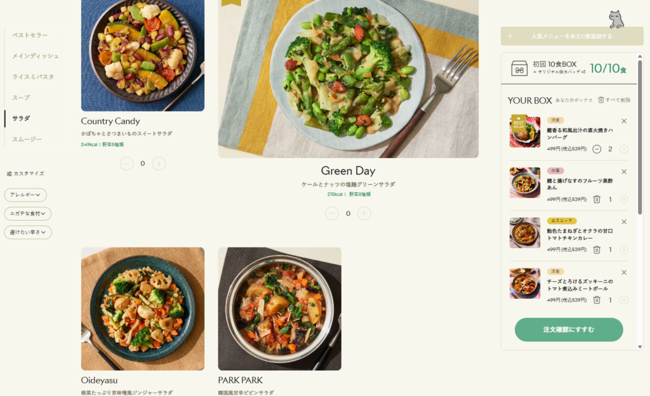The image size is (650, 396).
Task: Click the cat mascot icon
Action: click(x=616, y=20)
